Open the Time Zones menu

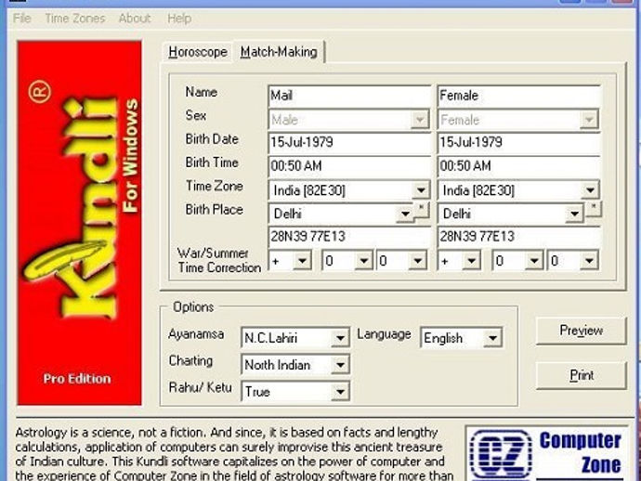[75, 19]
